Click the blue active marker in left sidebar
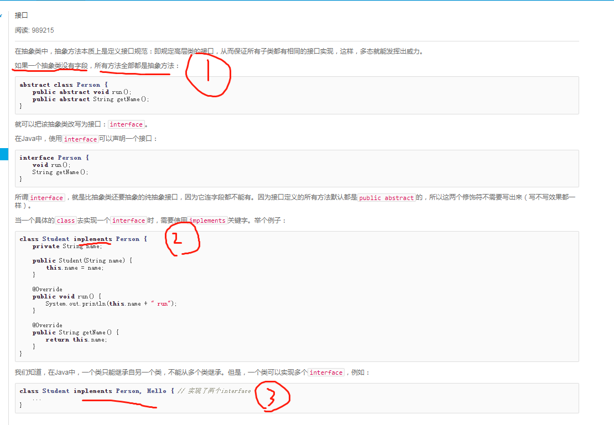The image size is (614, 425). pos(4,154)
